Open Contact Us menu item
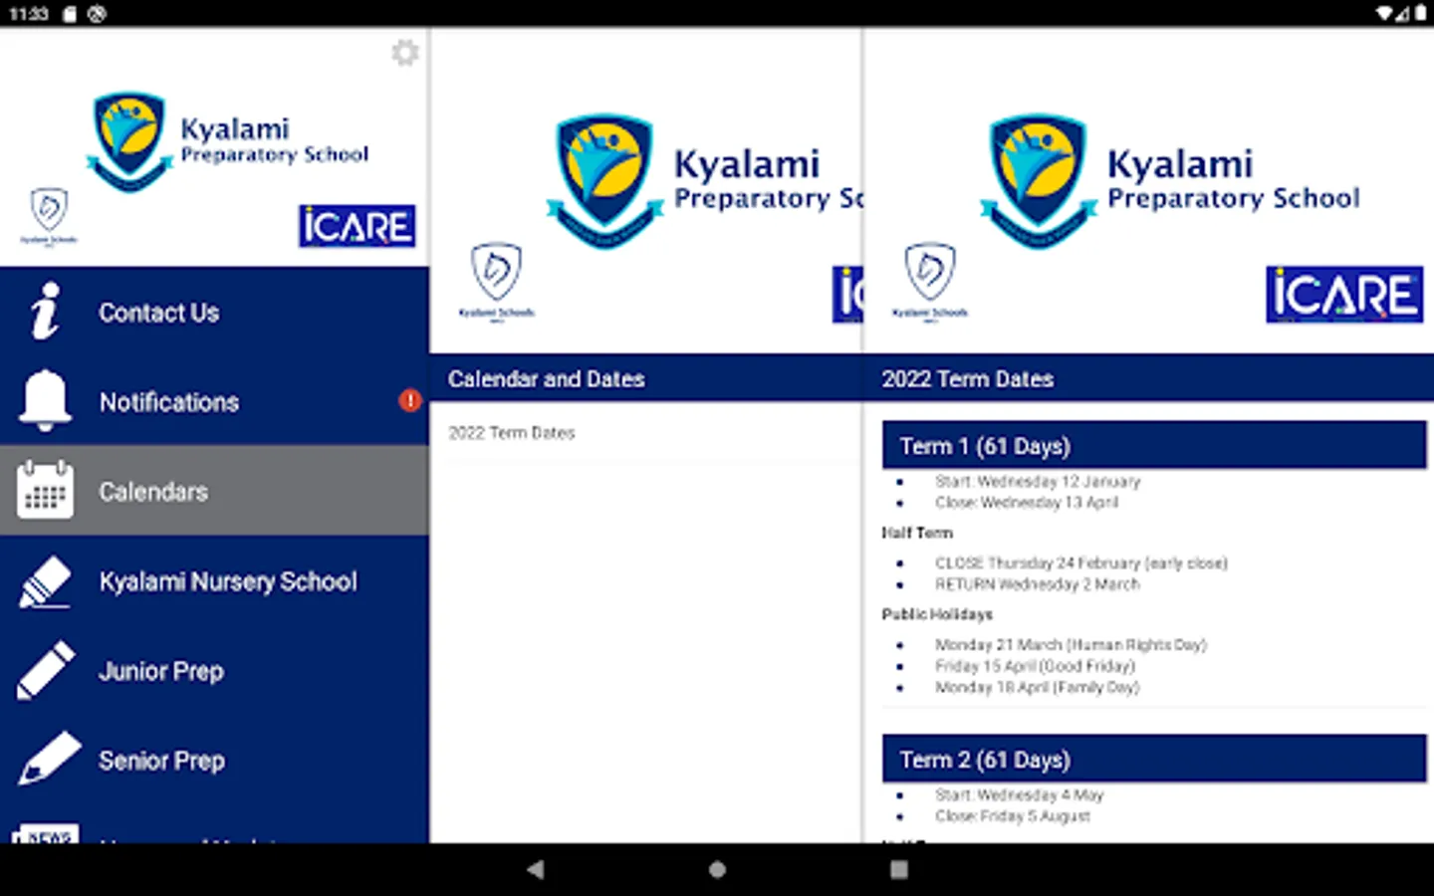Image resolution: width=1434 pixels, height=896 pixels. [x=214, y=312]
